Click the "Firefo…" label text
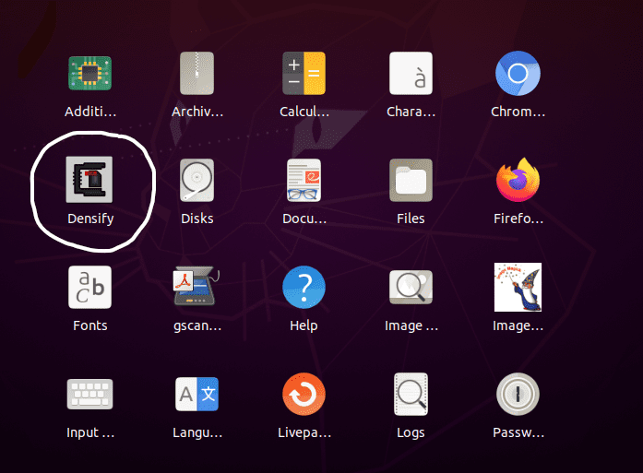 coord(518,219)
